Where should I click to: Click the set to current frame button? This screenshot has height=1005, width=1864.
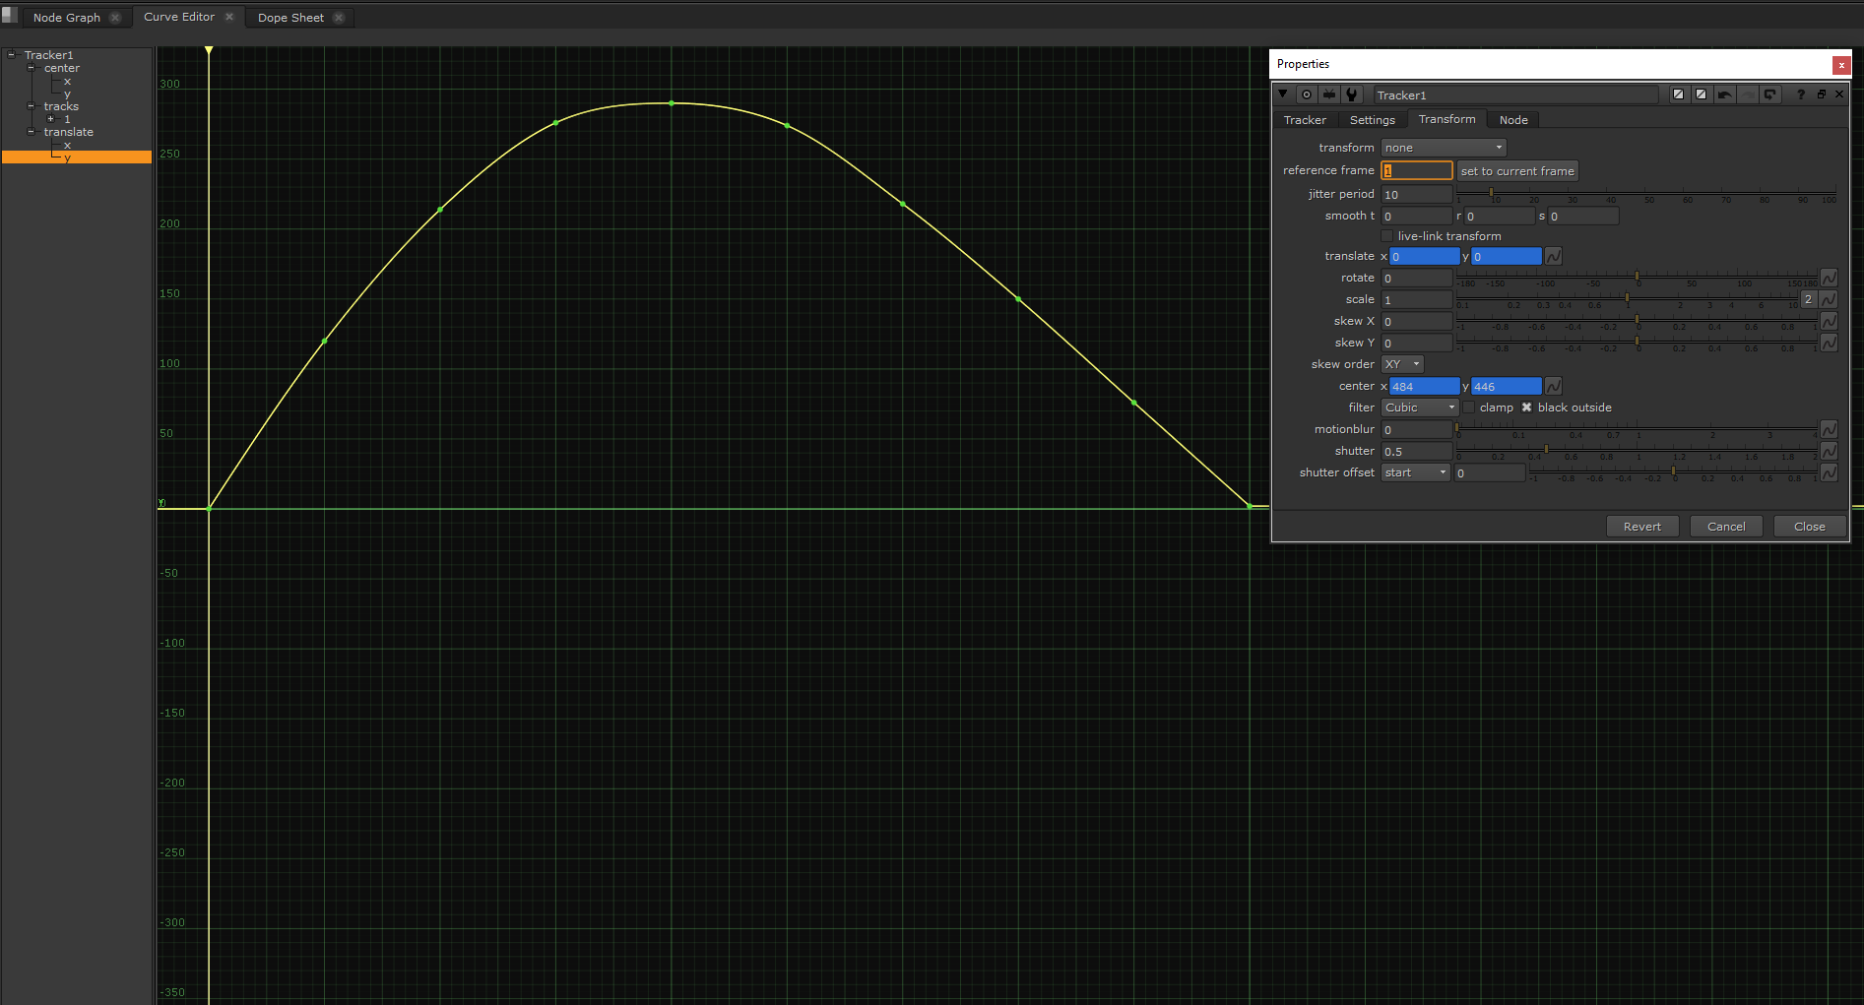[x=1517, y=170]
